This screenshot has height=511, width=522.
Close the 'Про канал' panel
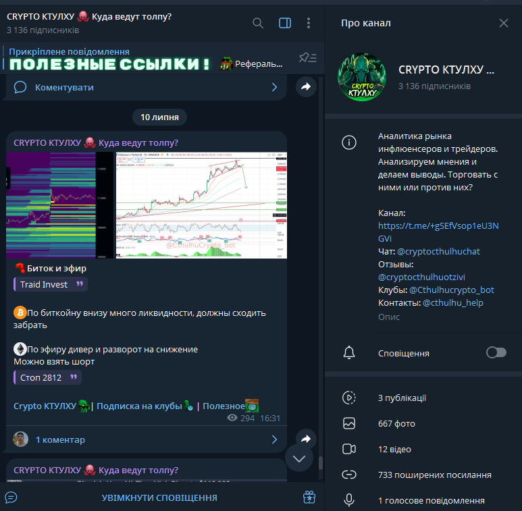pyautogui.click(x=504, y=23)
